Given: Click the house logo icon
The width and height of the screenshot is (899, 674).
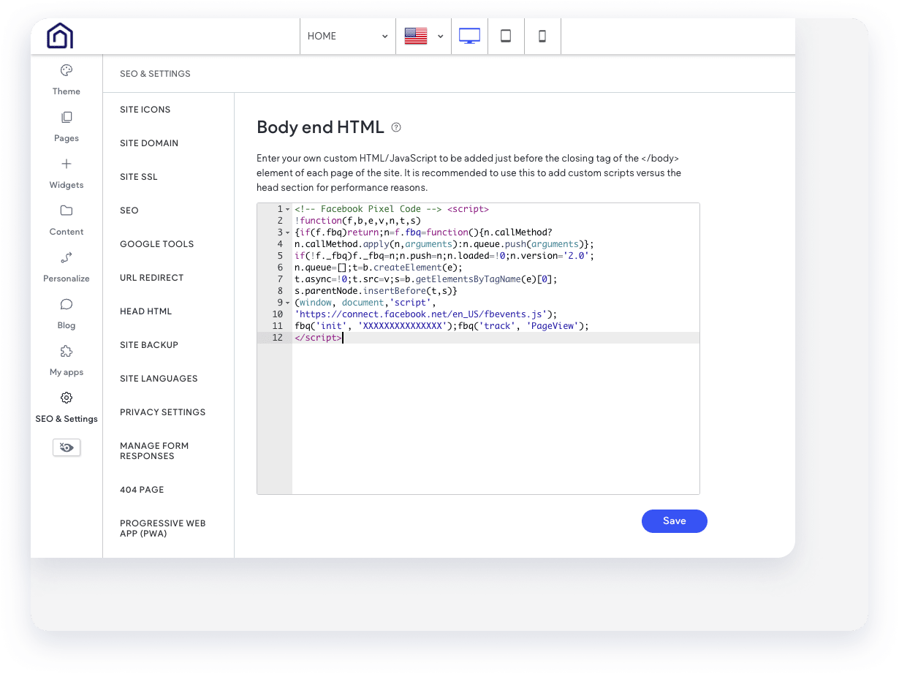Looking at the screenshot, I should click(60, 36).
